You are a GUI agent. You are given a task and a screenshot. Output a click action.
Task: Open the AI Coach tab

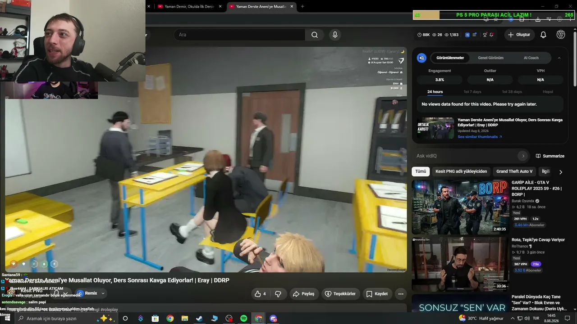(x=531, y=58)
